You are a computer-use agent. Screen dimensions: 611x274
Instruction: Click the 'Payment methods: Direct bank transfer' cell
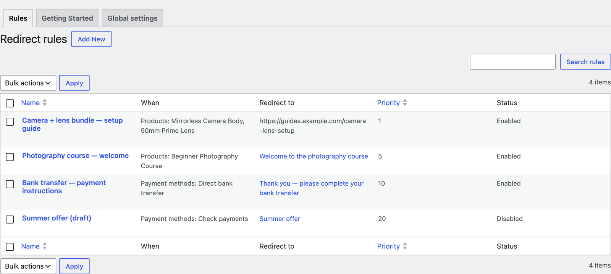(x=186, y=188)
